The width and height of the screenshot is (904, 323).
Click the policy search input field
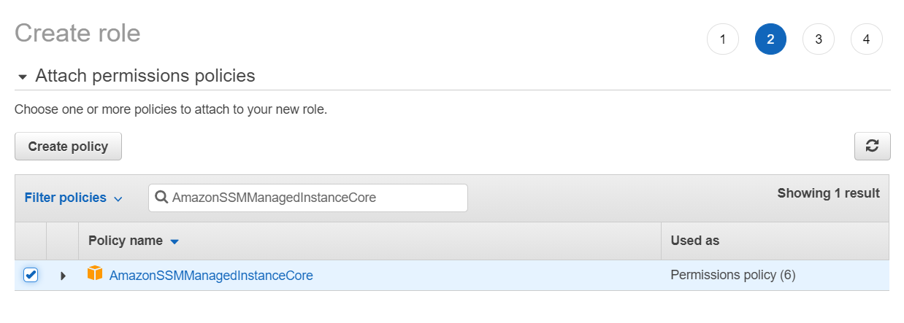(x=314, y=198)
